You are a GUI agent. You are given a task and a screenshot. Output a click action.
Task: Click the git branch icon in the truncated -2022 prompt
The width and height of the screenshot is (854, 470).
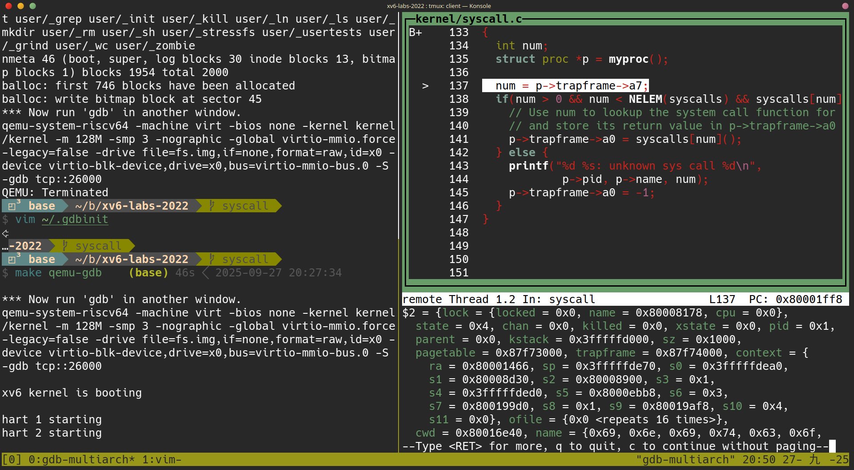coord(65,246)
